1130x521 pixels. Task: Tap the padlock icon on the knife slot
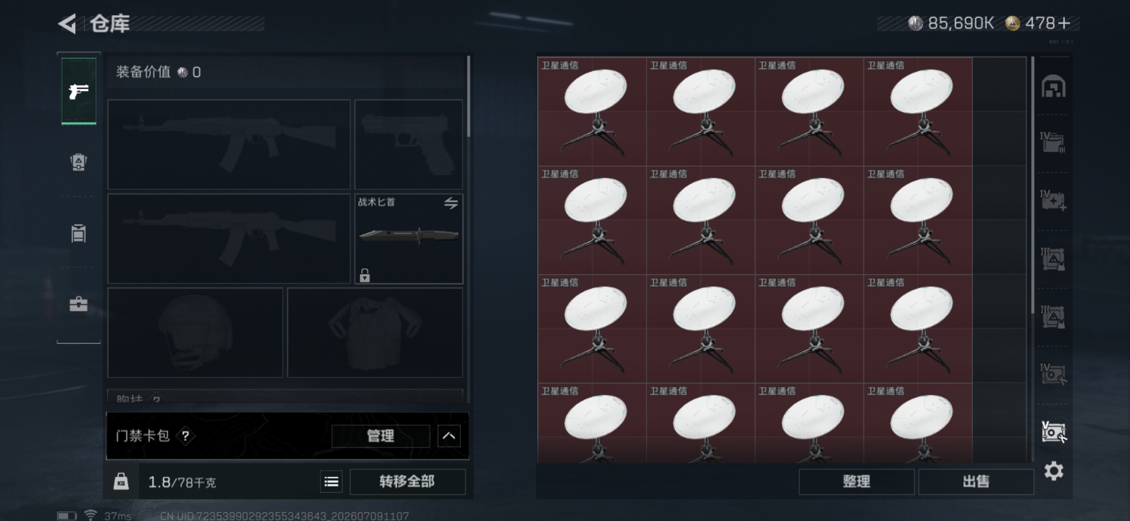coord(365,275)
